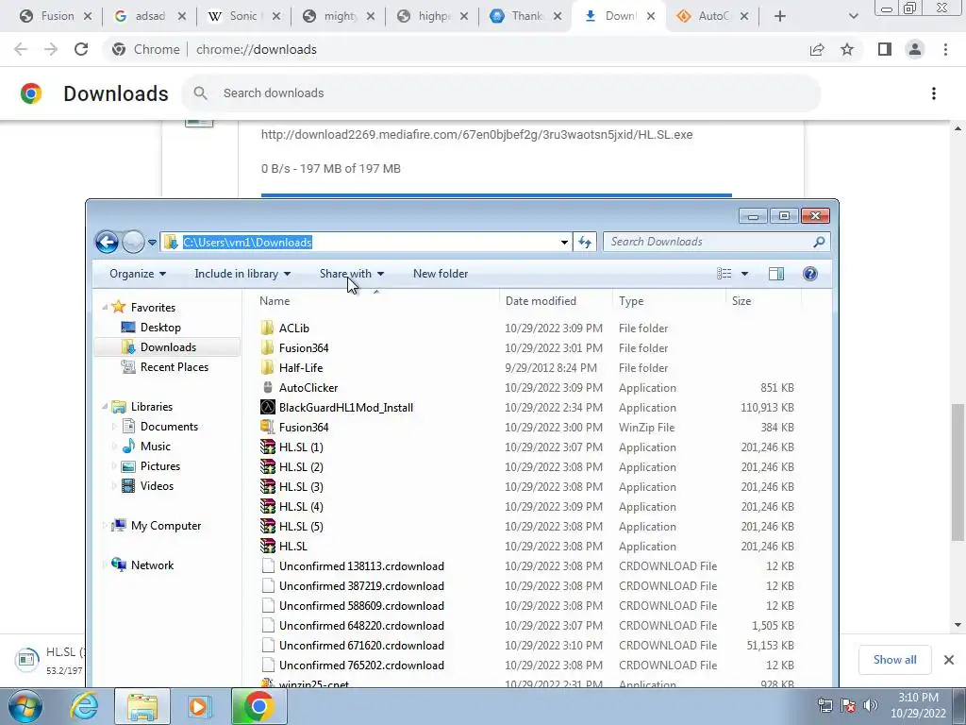Click the Search downloads field in Chrome

tap(501, 93)
